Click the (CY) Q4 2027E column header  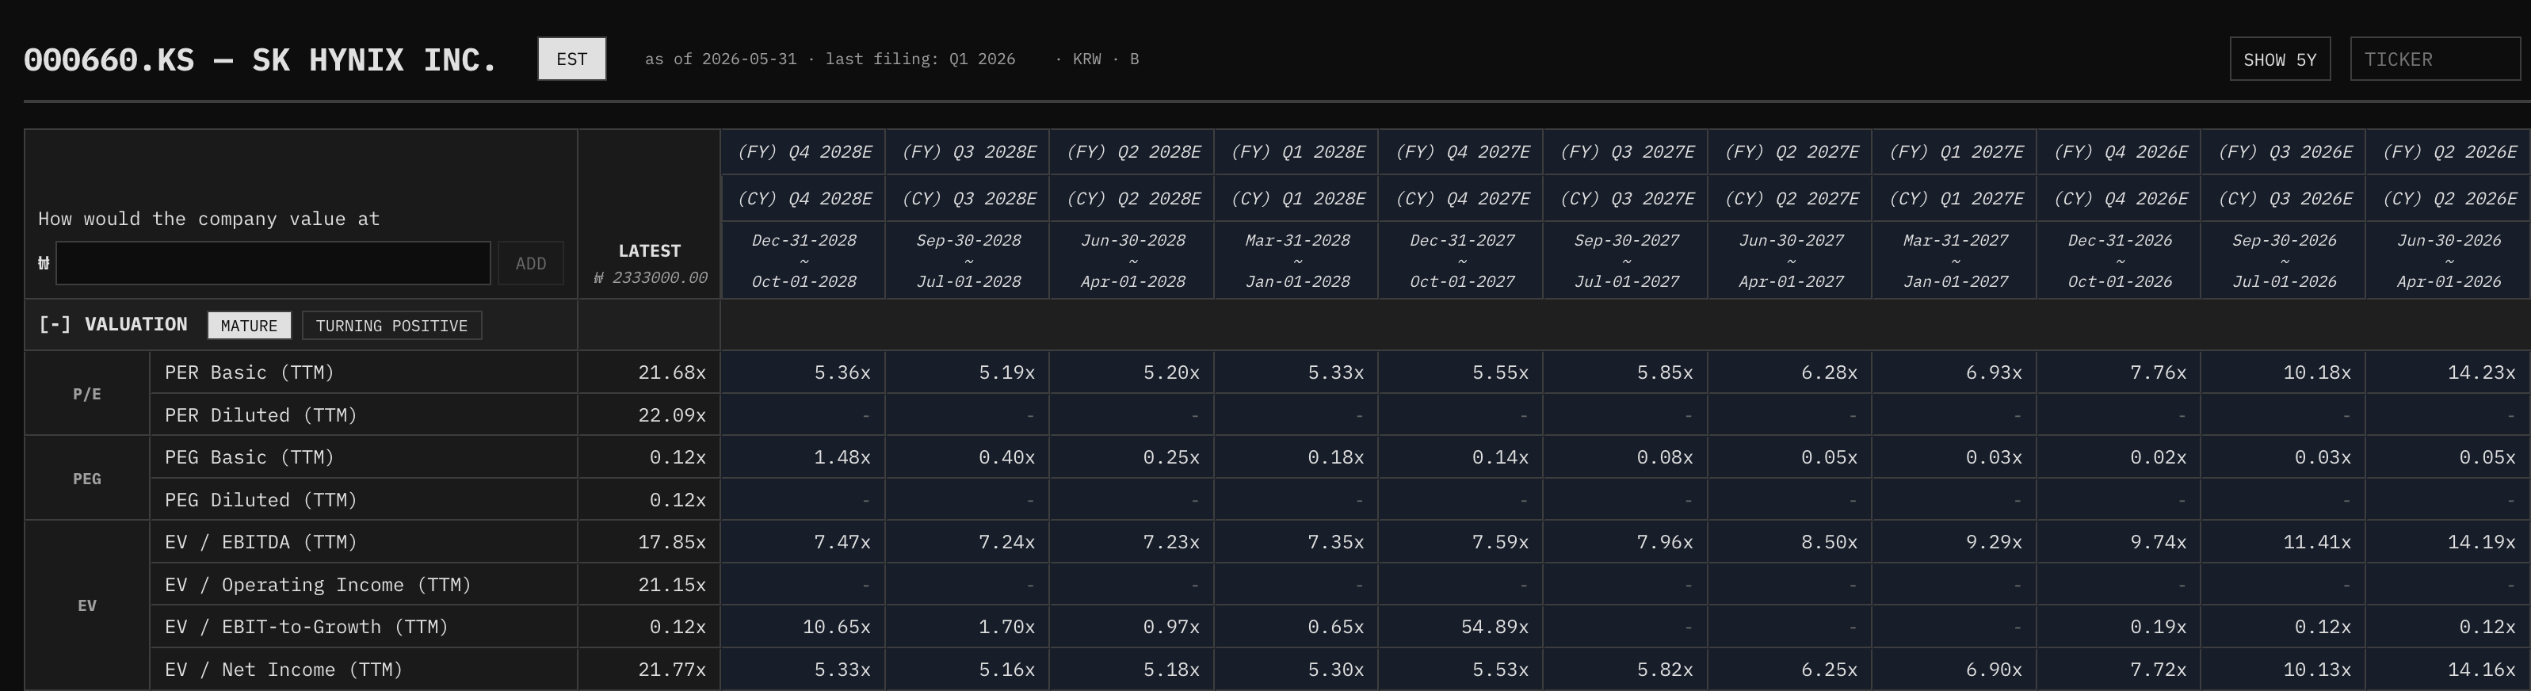[x=1462, y=199]
